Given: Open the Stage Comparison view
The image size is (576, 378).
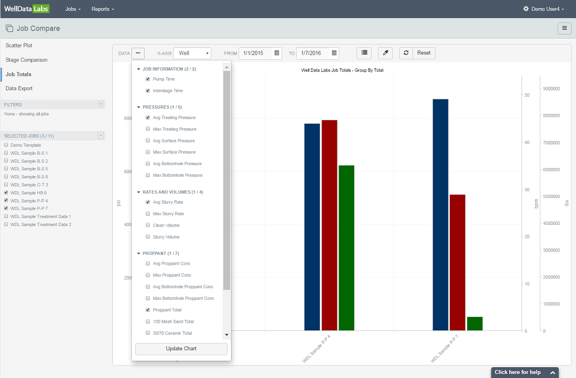Looking at the screenshot, I should [26, 60].
